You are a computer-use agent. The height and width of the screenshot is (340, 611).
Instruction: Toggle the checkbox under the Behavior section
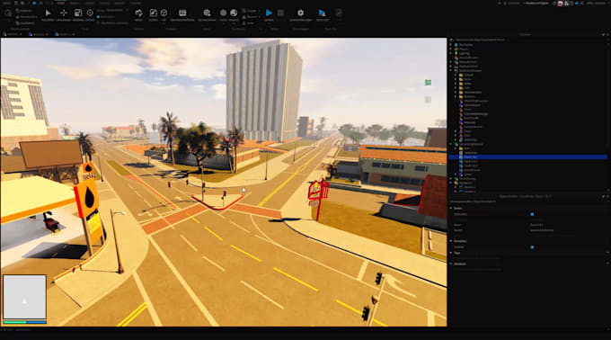tap(532, 247)
